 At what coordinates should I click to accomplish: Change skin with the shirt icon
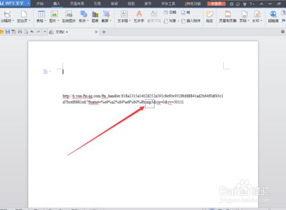click(x=245, y=4)
